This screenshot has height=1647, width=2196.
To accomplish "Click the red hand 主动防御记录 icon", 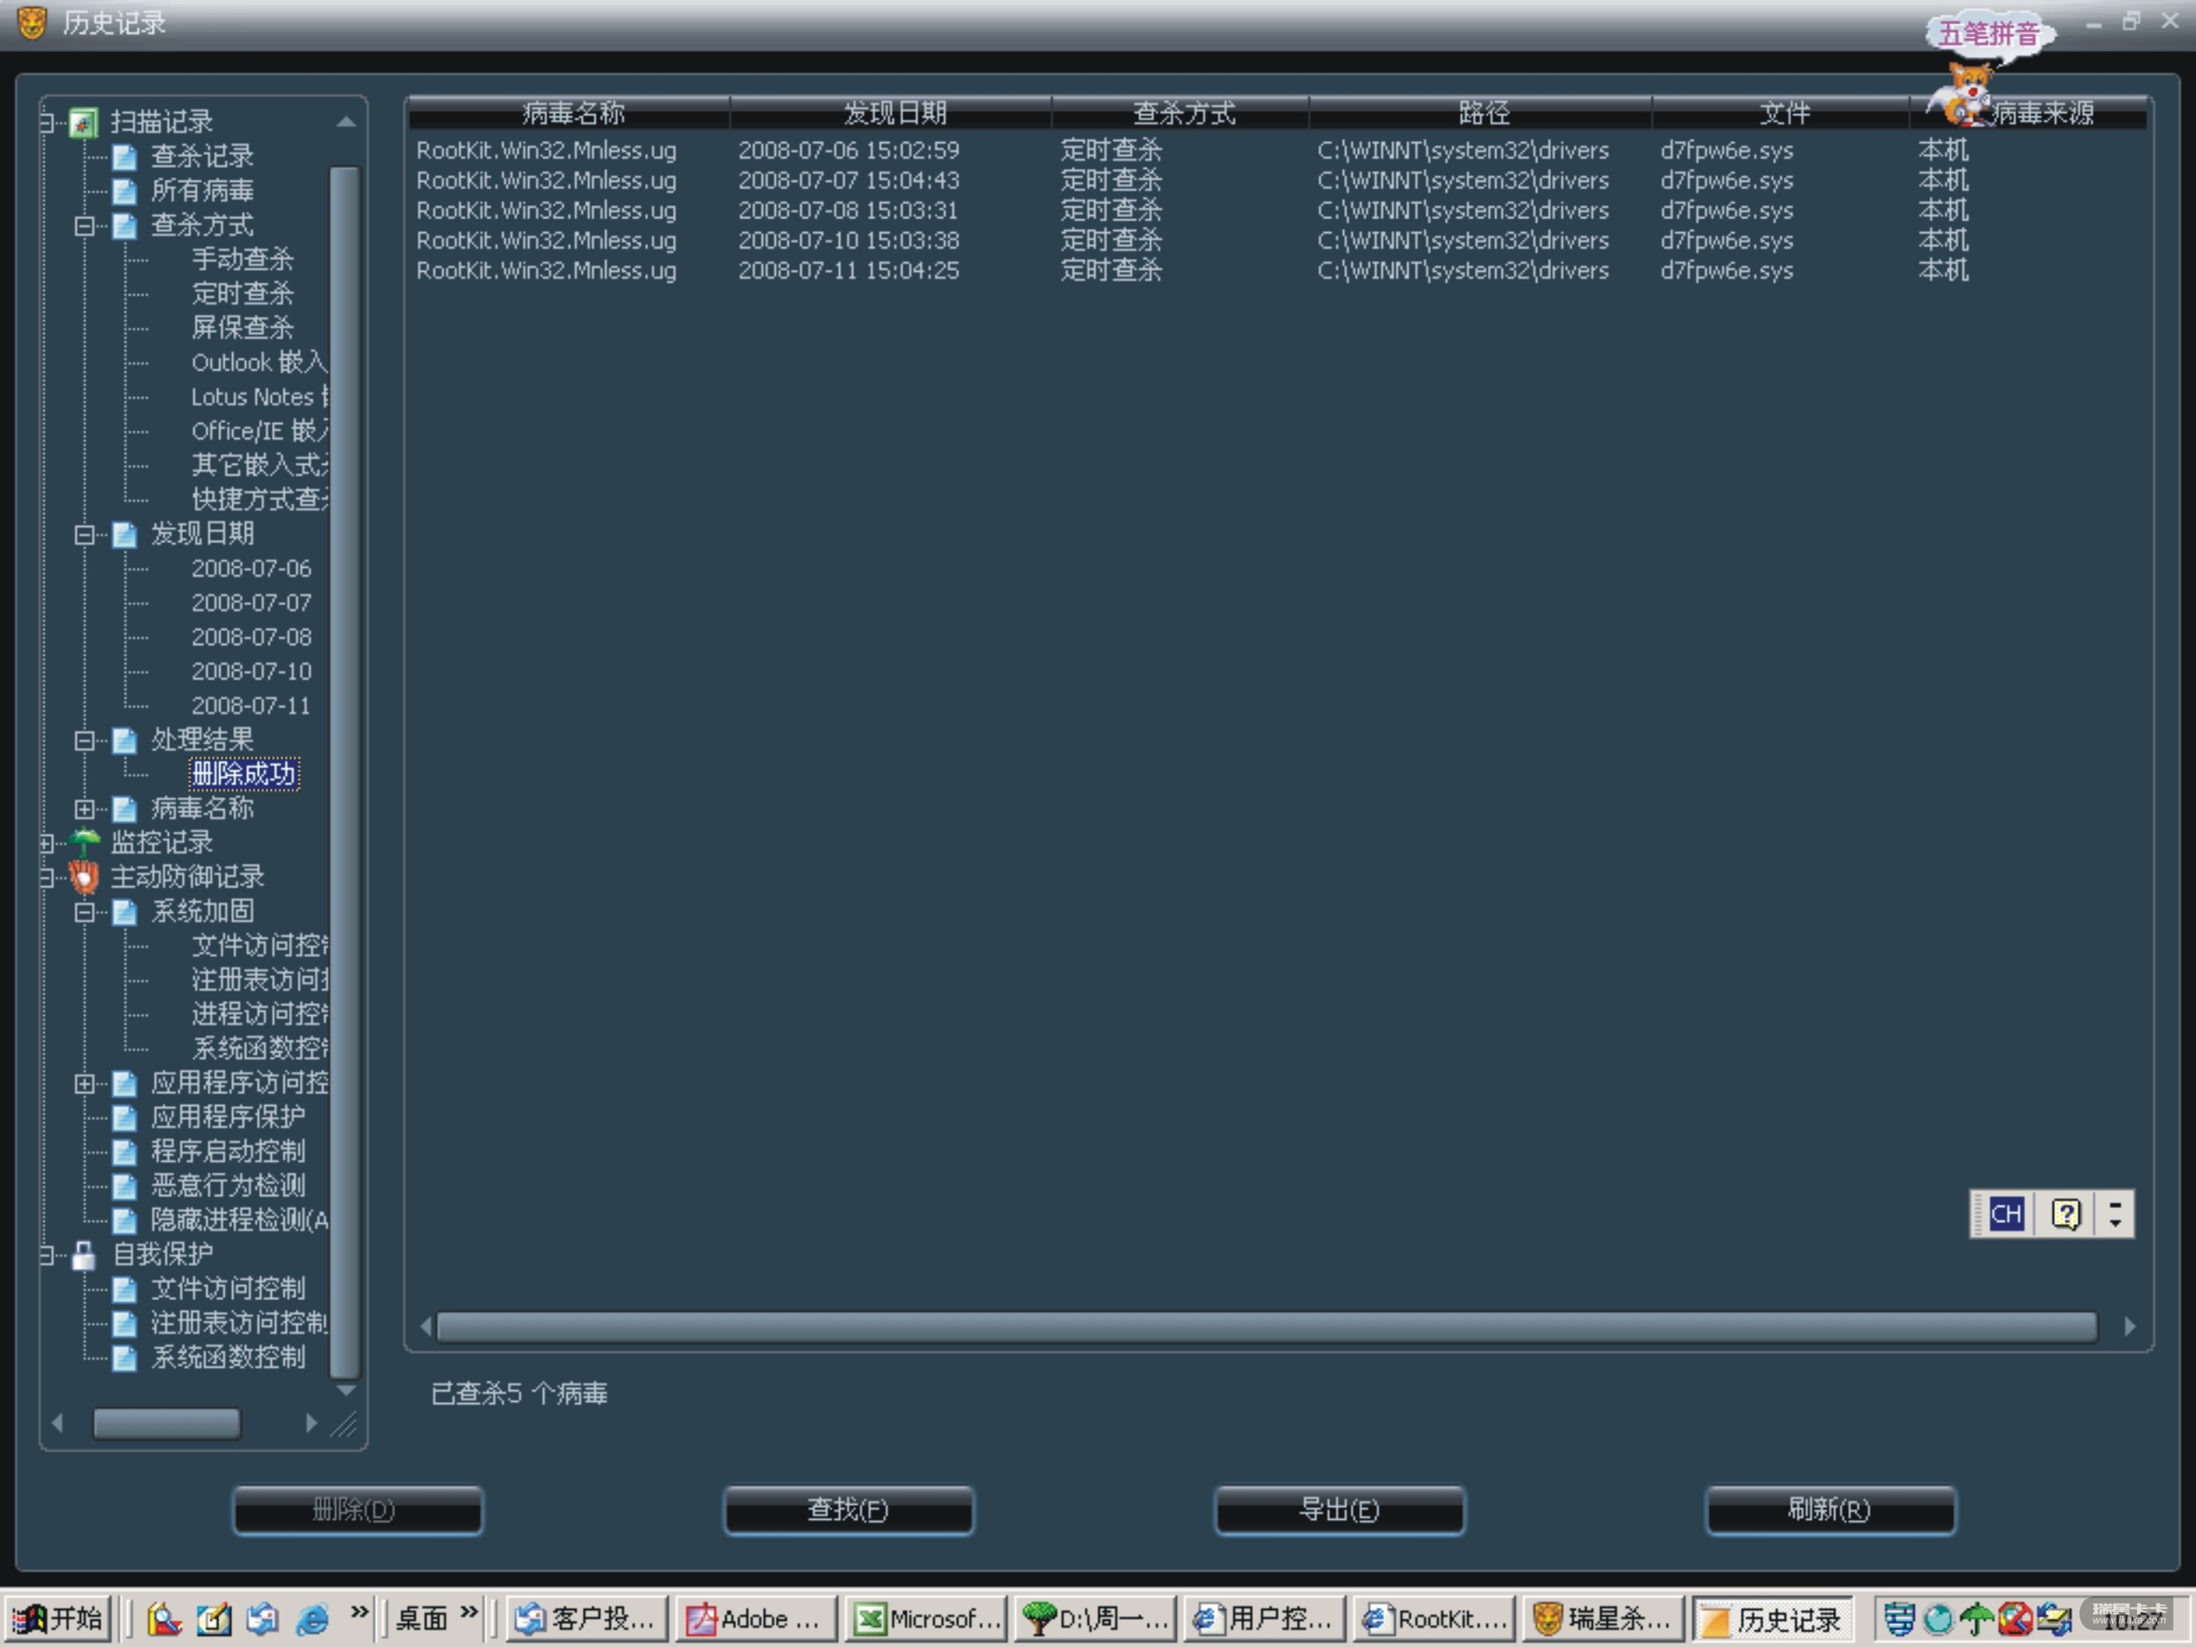I will 85,876.
